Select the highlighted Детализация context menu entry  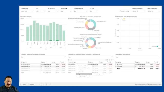[x=84, y=74]
